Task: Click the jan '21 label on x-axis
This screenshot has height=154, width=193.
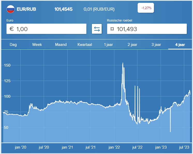Action: [x=67, y=148]
